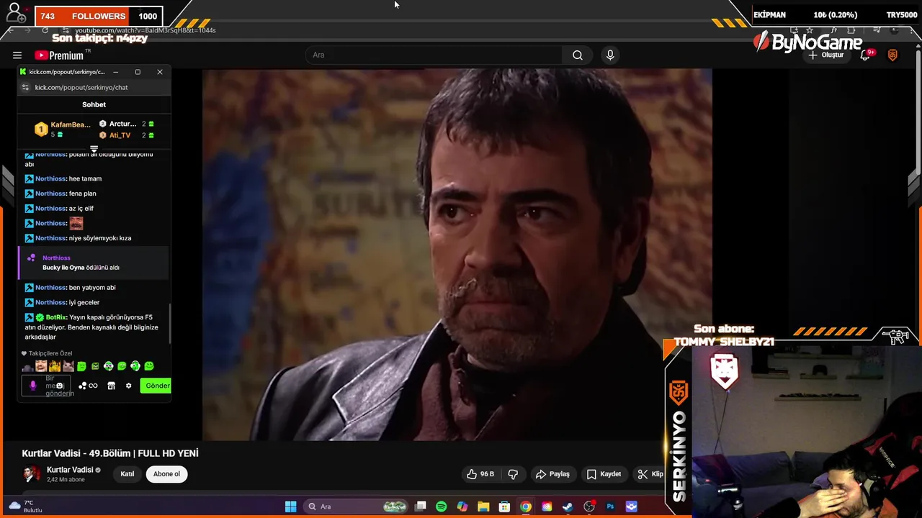This screenshot has width=922, height=518.
Task: Open the Ati_TV leaderboard entry
Action: (126, 135)
